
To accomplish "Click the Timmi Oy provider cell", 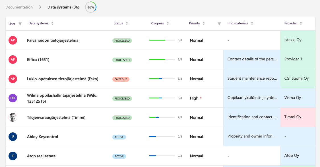I will click(298, 117).
